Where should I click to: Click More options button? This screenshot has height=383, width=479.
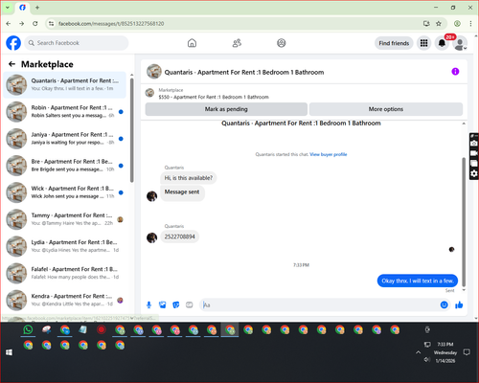coord(386,109)
